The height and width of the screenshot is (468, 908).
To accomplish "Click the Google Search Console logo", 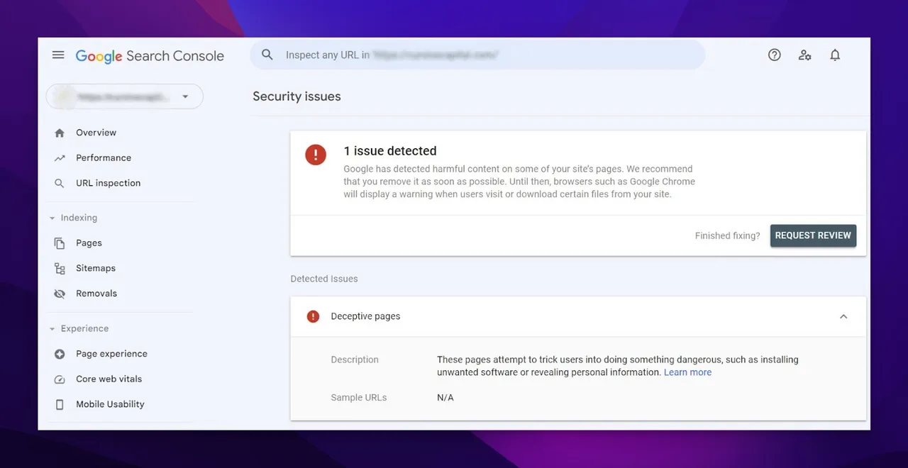I will (150, 56).
